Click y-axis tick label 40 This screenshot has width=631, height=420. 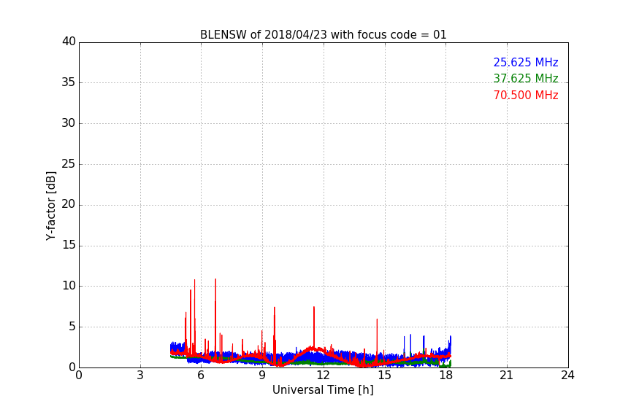69,42
